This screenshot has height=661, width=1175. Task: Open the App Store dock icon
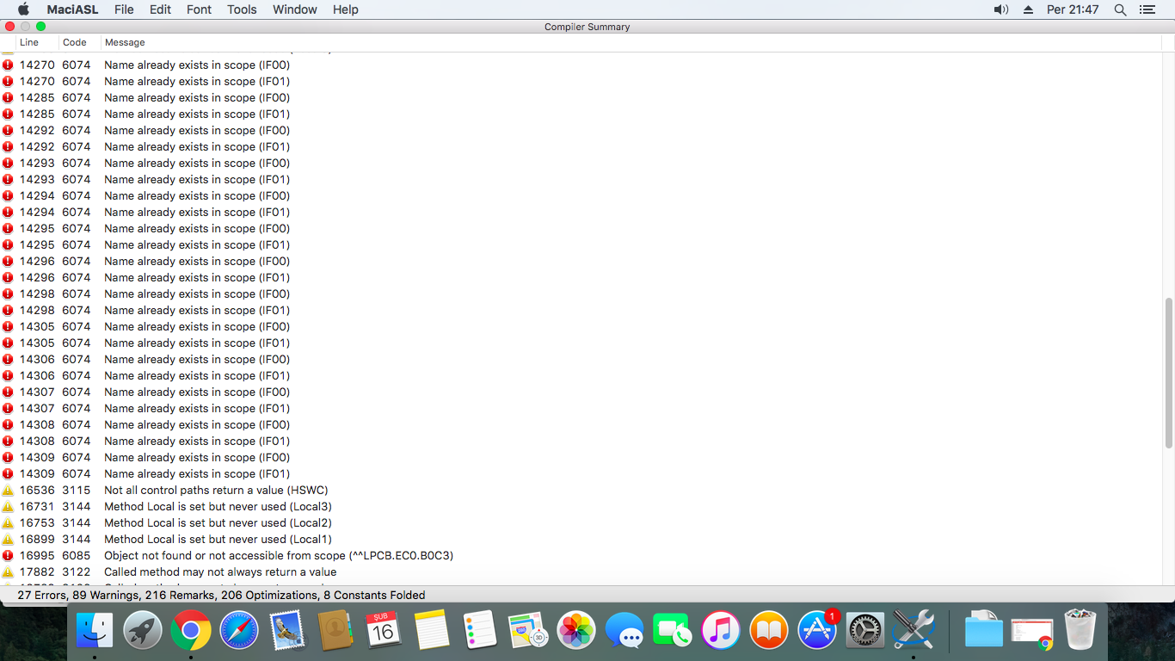coord(816,632)
